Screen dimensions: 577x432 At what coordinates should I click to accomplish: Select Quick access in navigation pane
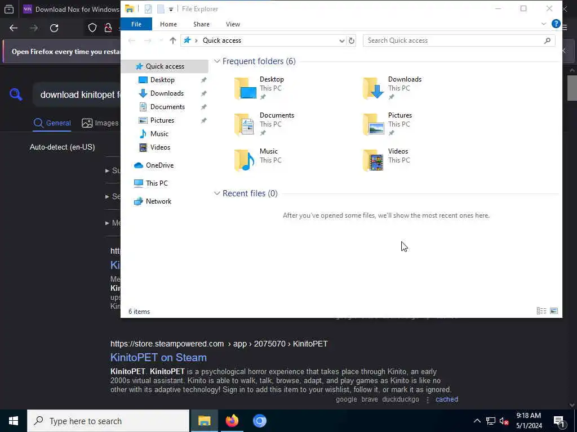tap(165, 66)
